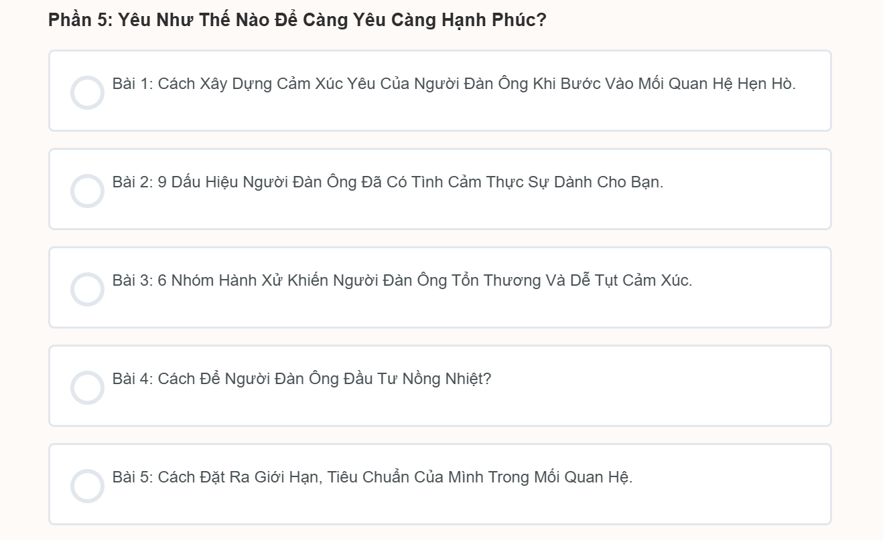Open the '9 Dấu Hiệu Người Đàn Ông' lesson title
883x540 pixels.
pyautogui.click(x=410, y=182)
